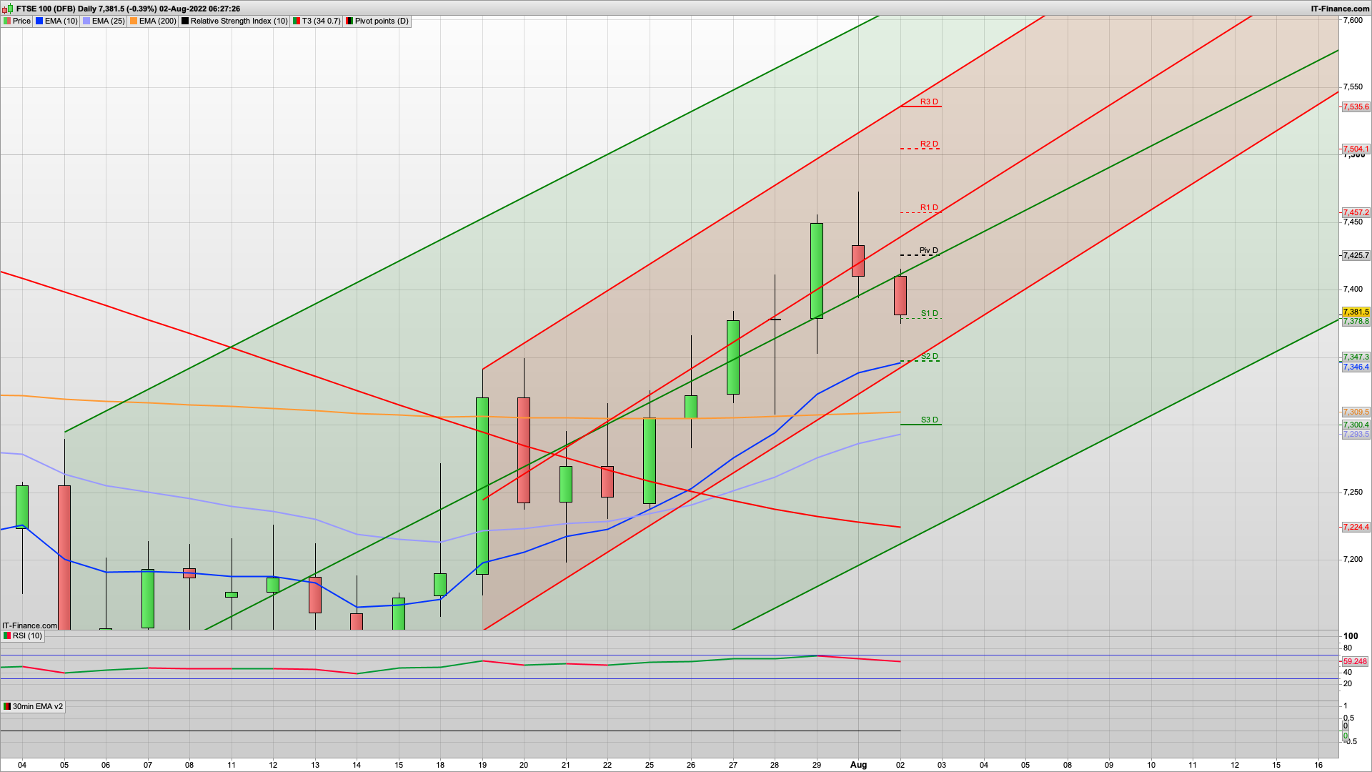Click the yellow 7,381.5 current price tag
Screen dimensions: 1372x772
click(1356, 312)
